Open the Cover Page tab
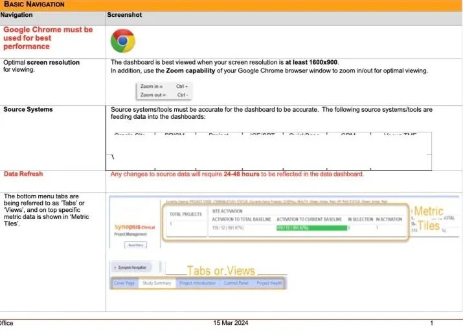 [124, 283]
